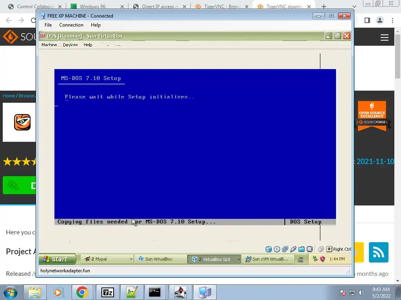Open the 2 Mypal taskbar group
Image resolution: width=401 pixels, height=300 pixels.
[107, 259]
